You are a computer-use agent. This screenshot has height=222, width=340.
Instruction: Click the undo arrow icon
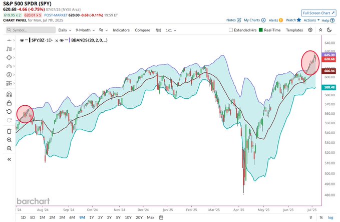[9, 112]
